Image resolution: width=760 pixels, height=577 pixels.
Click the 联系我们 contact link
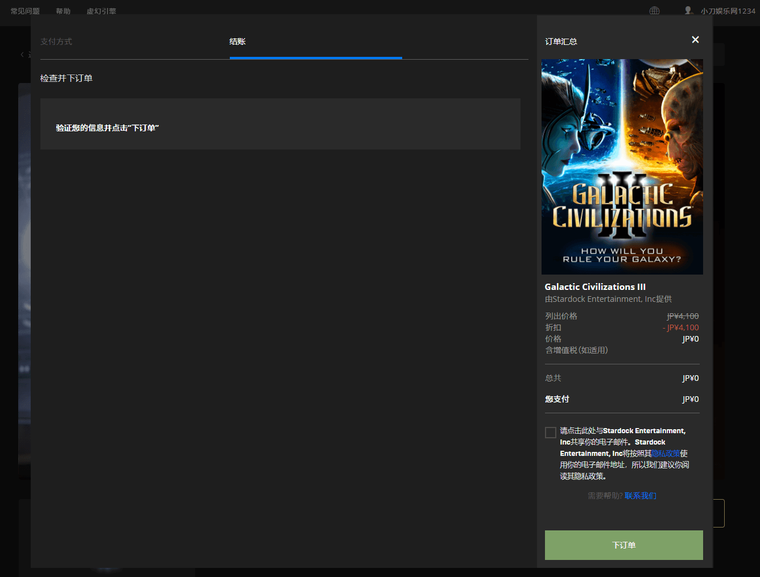[x=641, y=496]
